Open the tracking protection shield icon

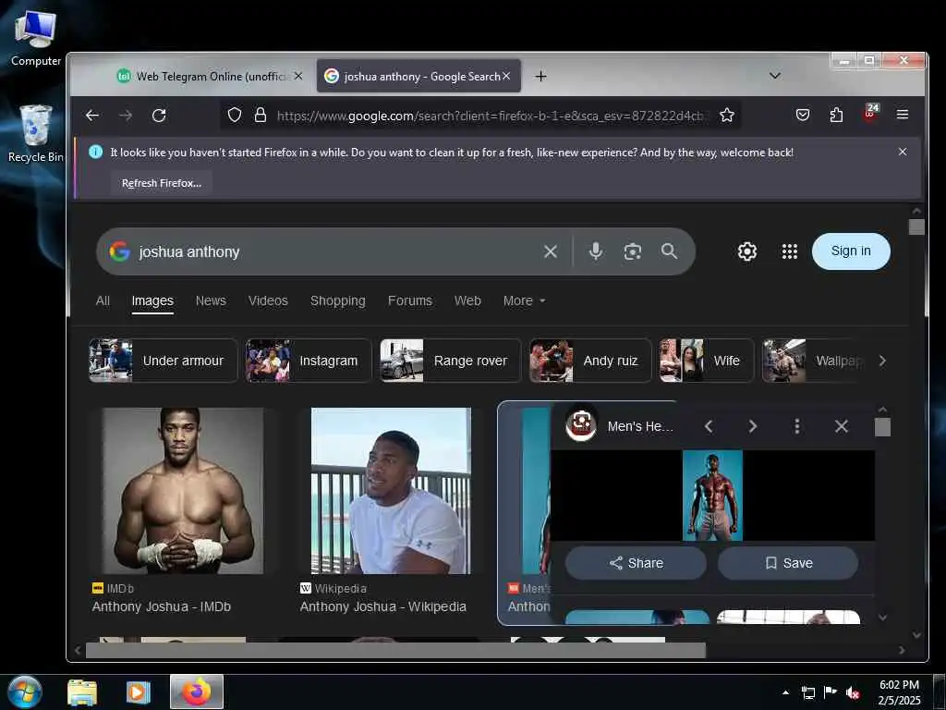(235, 115)
